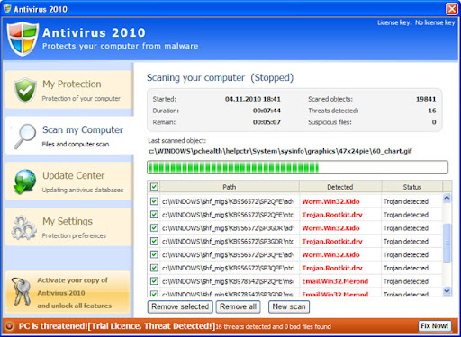
Task: Toggle the select-all checkbox in table header
Action: click(154, 187)
